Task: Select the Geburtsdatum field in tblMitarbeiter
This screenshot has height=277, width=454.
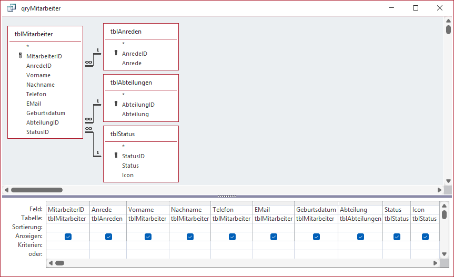Action: (x=46, y=113)
